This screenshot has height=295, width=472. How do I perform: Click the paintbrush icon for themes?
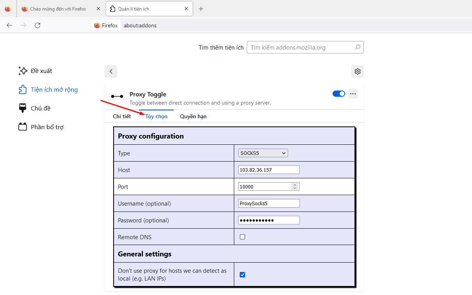[x=23, y=108]
